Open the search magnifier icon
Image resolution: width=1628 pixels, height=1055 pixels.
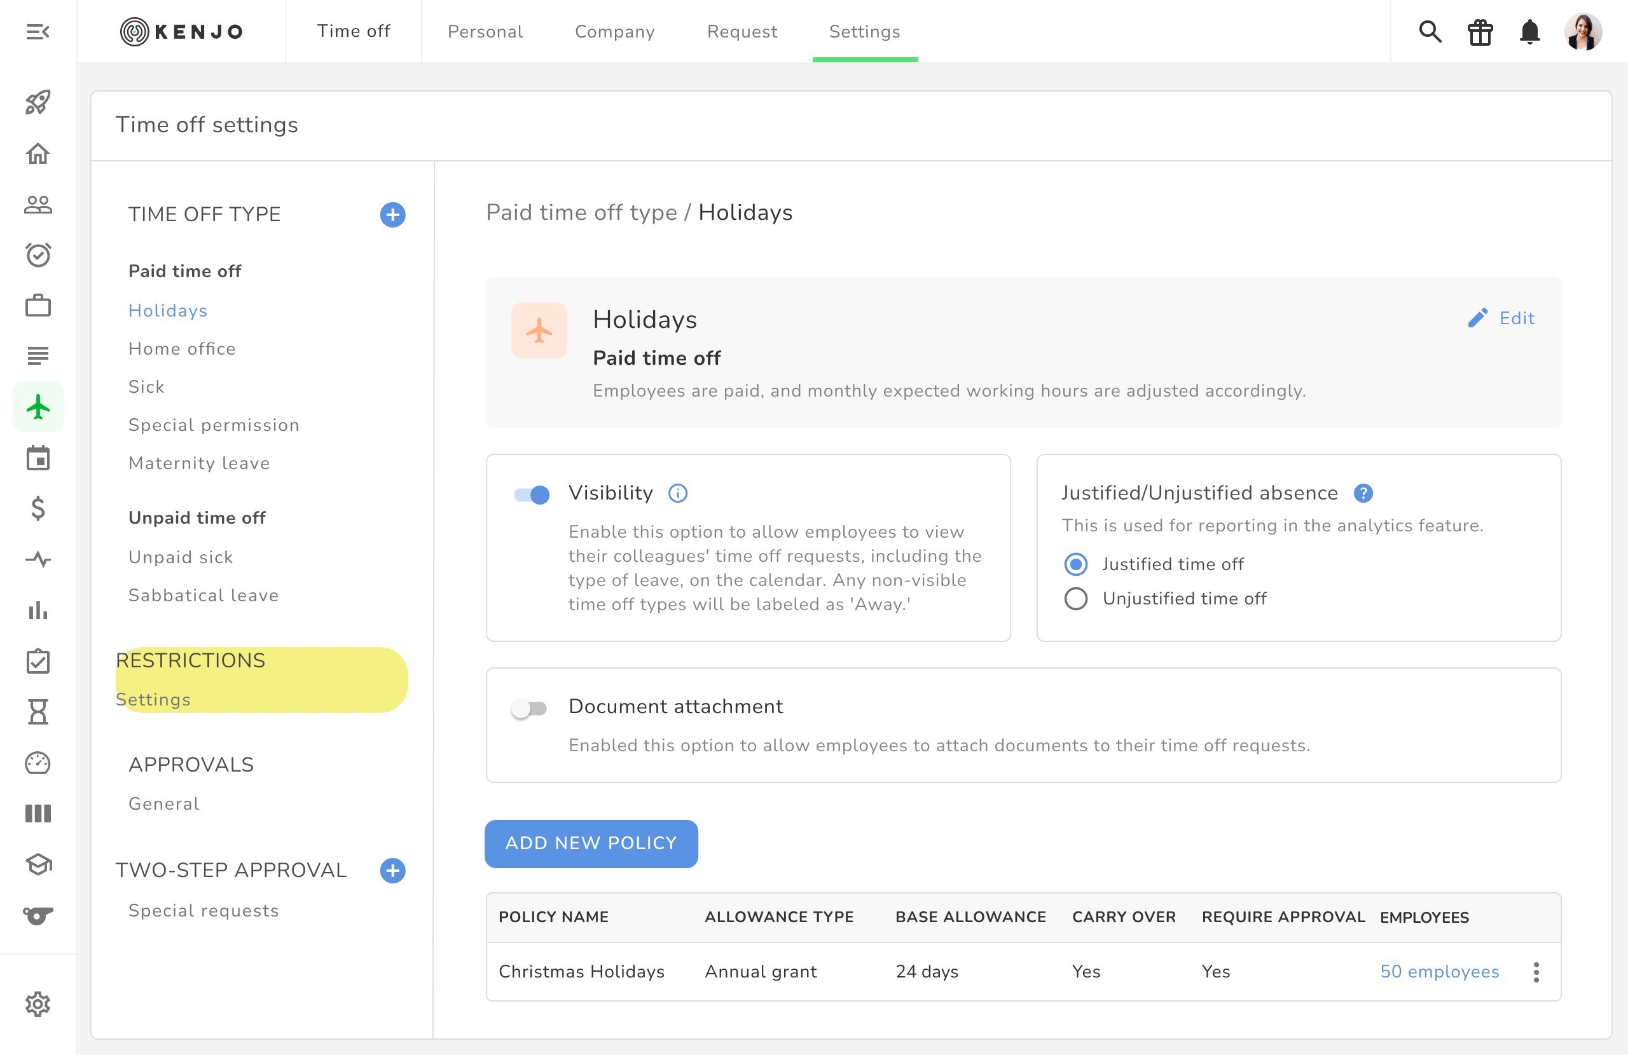1430,31
